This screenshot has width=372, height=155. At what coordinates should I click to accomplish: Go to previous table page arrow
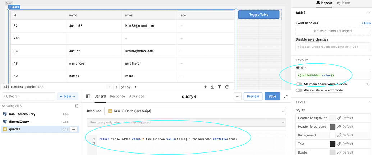[109, 87]
